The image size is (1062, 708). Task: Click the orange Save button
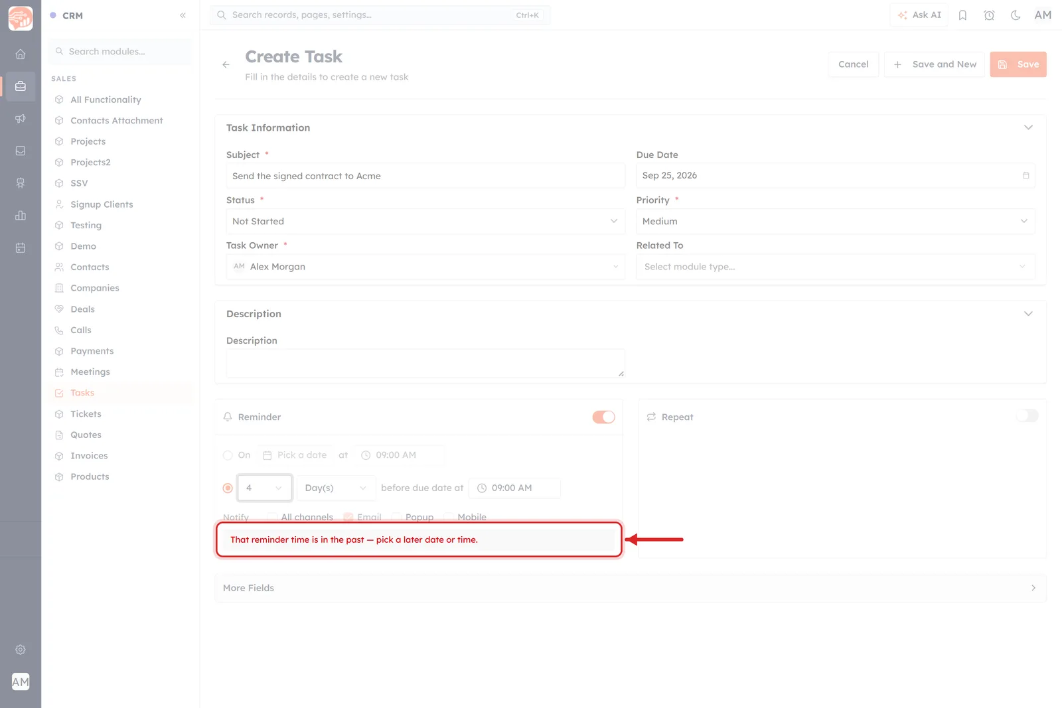[x=1018, y=64]
